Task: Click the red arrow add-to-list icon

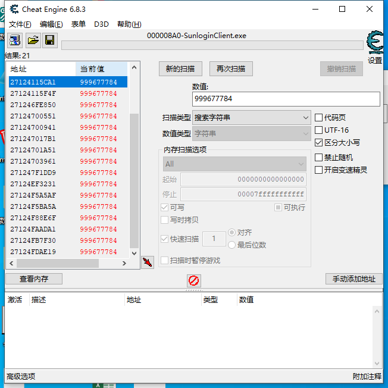Action: pyautogui.click(x=148, y=262)
